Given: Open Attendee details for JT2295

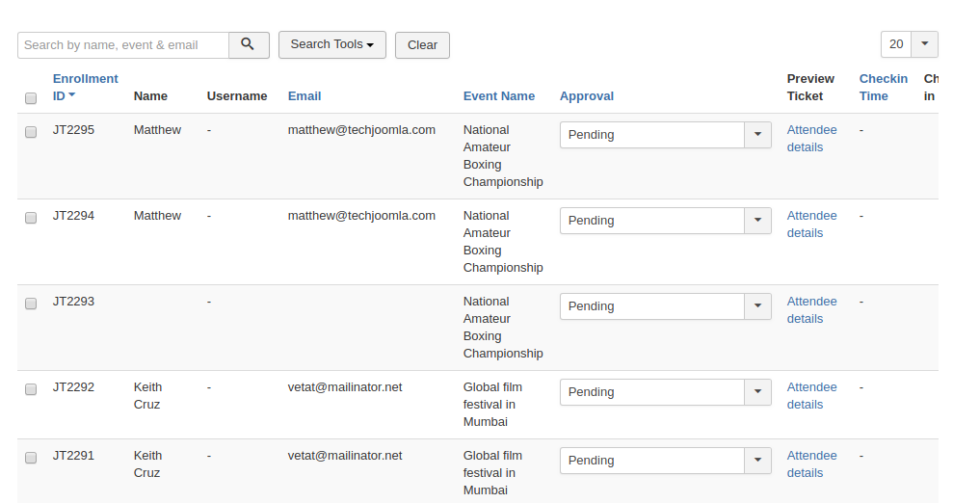Looking at the screenshot, I should click(x=811, y=139).
